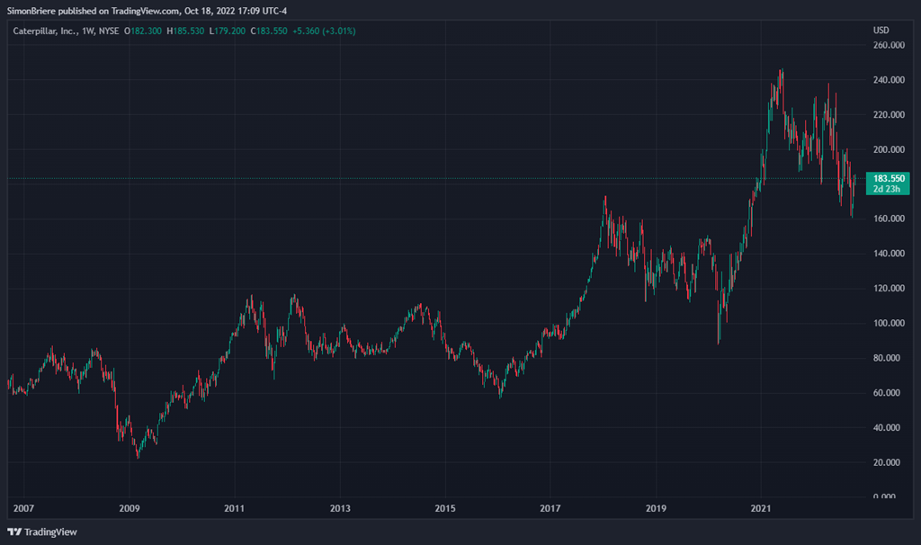Open the USD currency label
The width and height of the screenshot is (921, 545).
pyautogui.click(x=881, y=31)
